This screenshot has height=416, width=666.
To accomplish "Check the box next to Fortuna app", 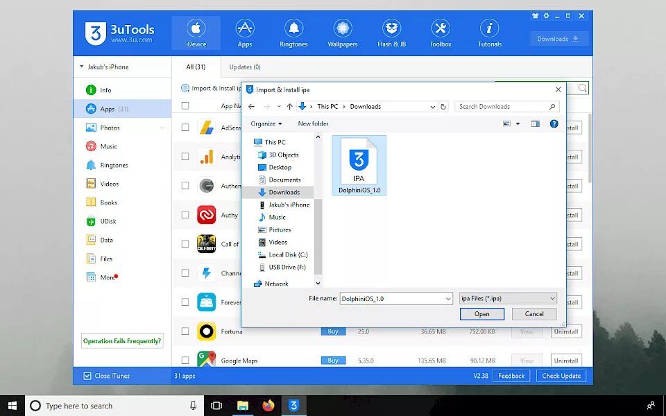I will tap(185, 331).
